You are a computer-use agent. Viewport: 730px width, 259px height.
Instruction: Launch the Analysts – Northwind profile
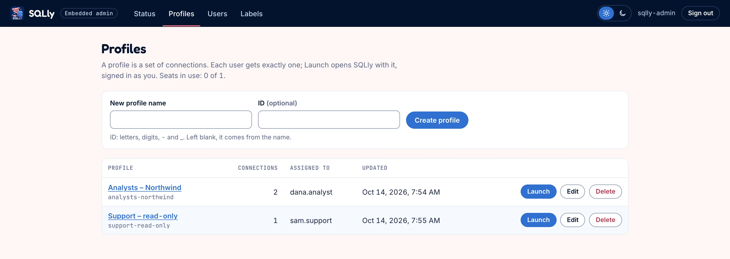538,192
